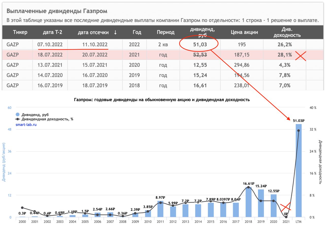
Task: Click the yield value 26,2%
Action: 285,44
